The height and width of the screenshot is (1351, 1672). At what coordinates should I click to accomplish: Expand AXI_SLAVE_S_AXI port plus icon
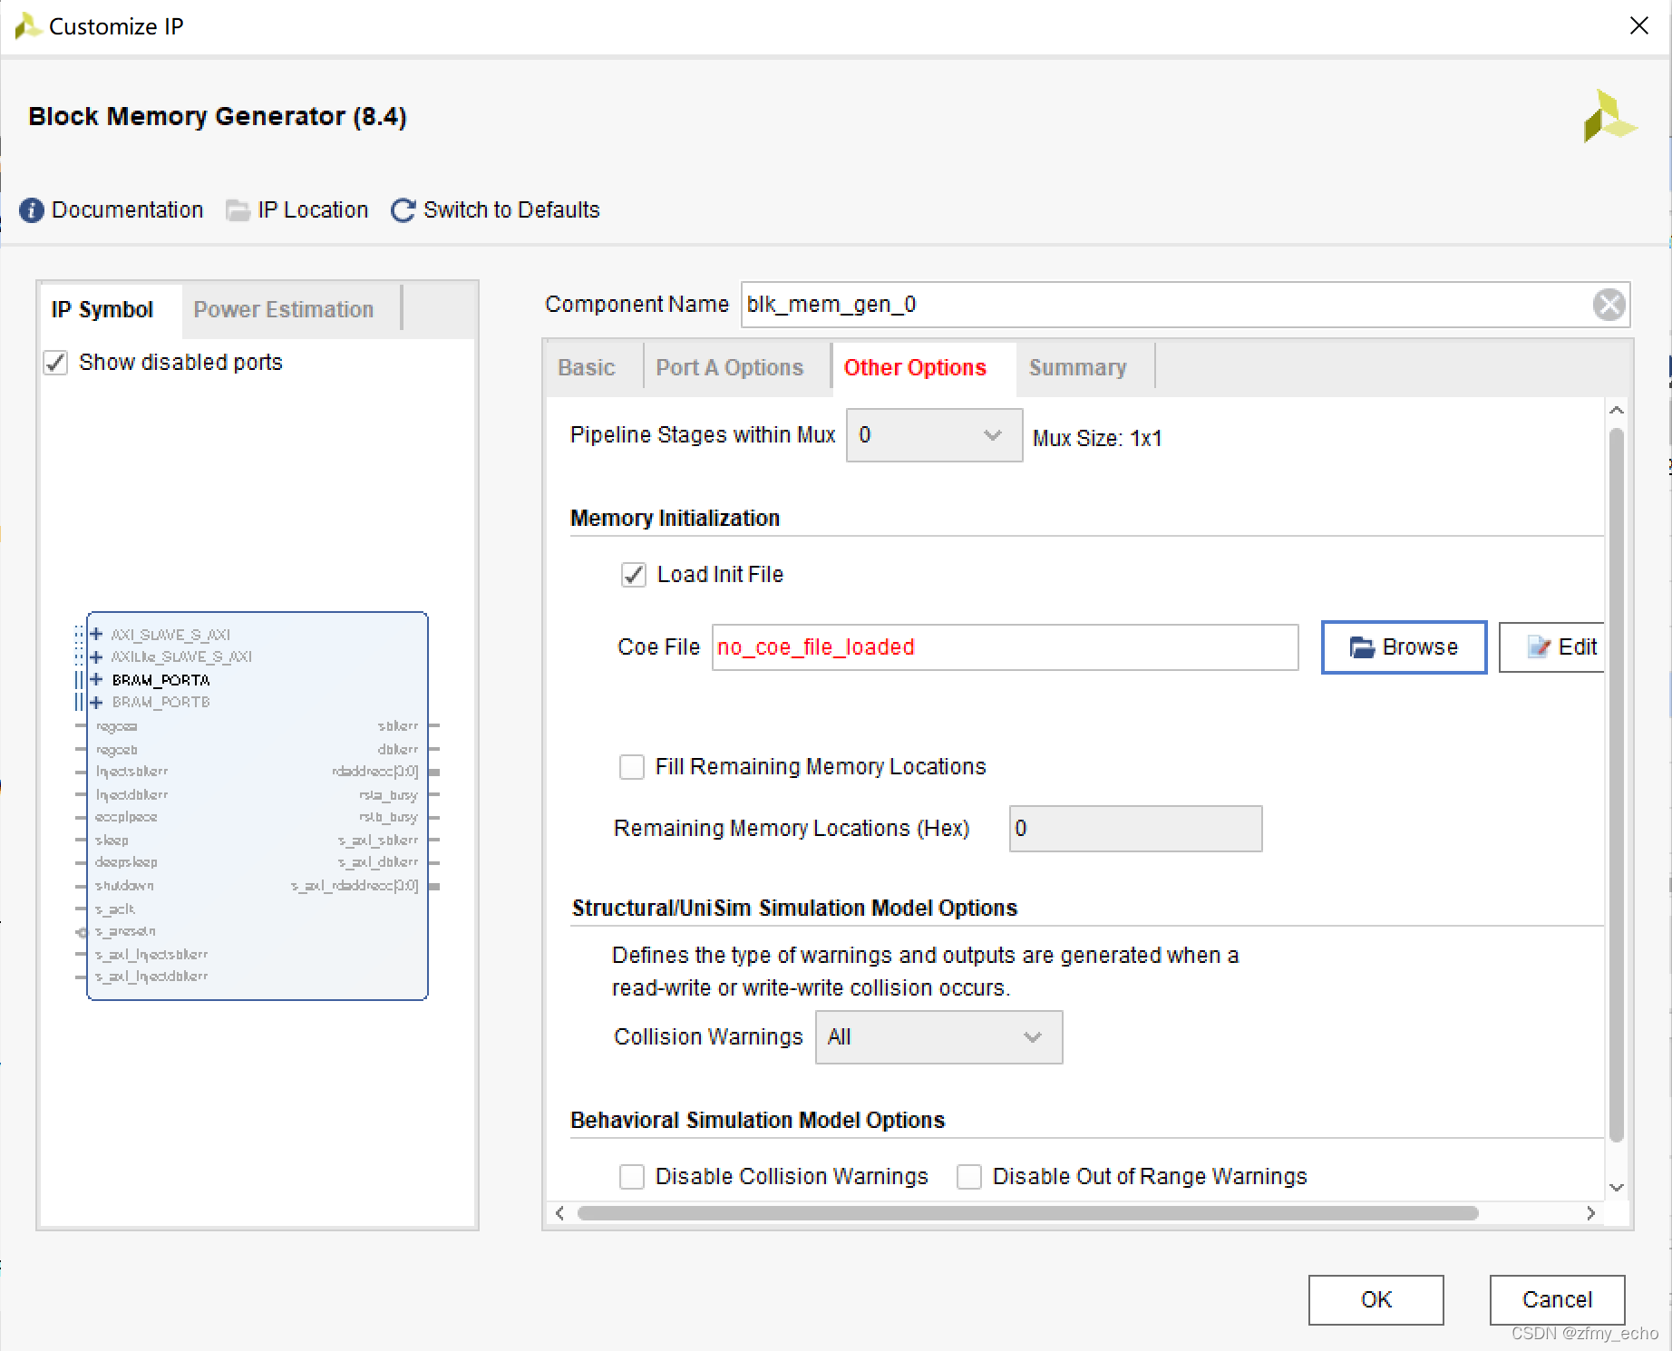96,634
